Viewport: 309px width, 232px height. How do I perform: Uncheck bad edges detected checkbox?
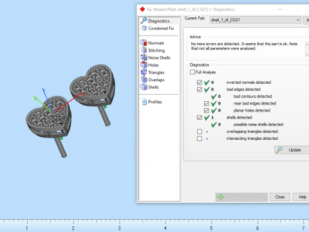click(x=200, y=90)
